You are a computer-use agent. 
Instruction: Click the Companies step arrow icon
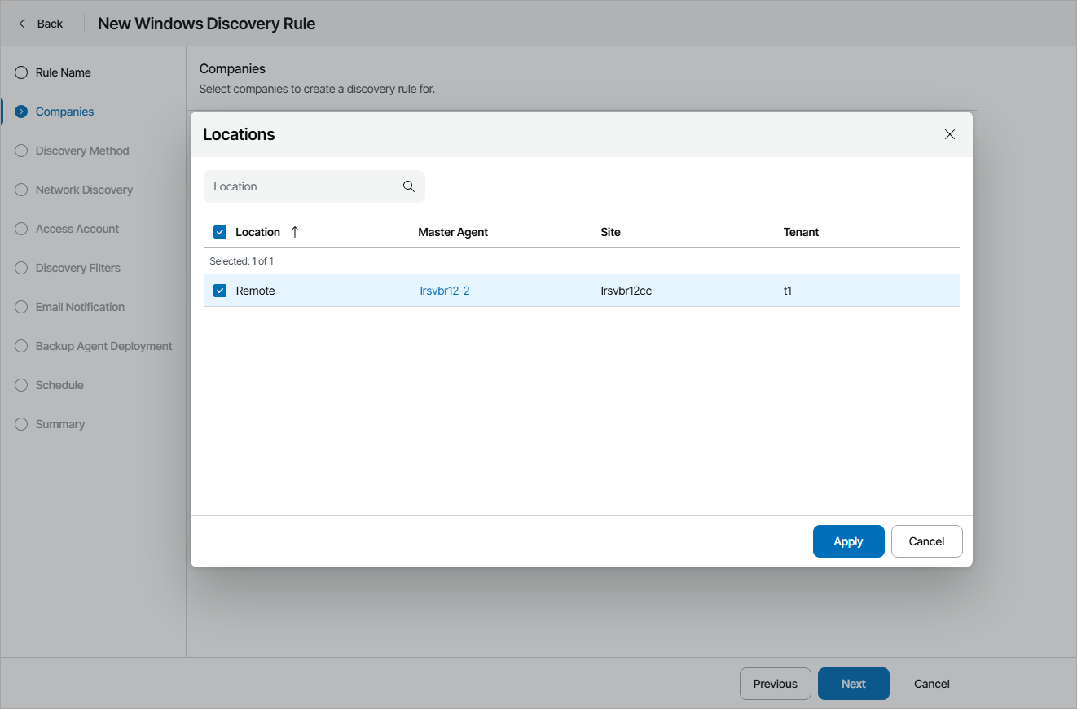coord(21,112)
